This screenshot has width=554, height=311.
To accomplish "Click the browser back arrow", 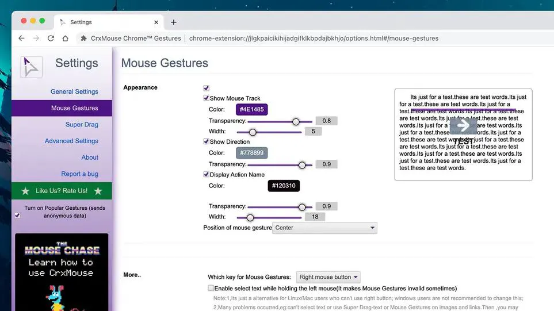I will (x=21, y=39).
